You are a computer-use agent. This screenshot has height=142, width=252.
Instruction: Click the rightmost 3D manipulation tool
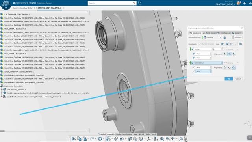(181, 139)
